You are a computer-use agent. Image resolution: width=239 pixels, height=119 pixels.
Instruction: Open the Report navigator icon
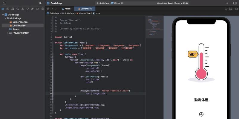click(42, 9)
